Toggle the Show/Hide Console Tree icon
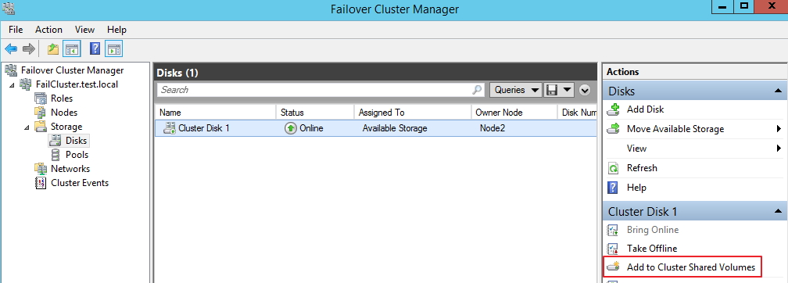The image size is (788, 283). pos(72,48)
